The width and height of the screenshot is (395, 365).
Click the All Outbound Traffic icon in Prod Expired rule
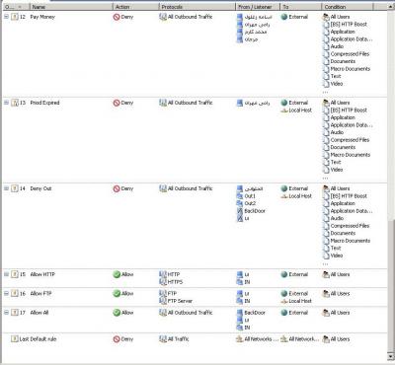tap(163, 103)
